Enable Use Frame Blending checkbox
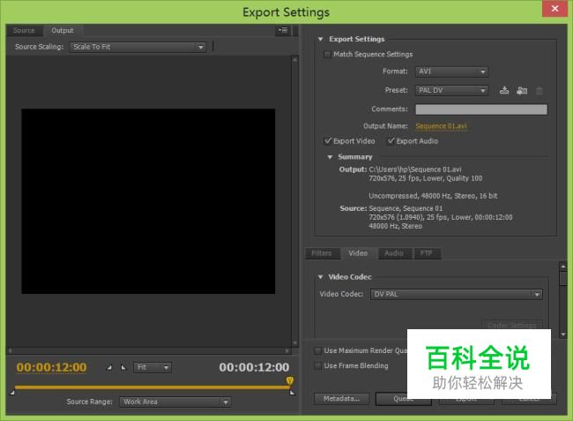 (x=318, y=365)
